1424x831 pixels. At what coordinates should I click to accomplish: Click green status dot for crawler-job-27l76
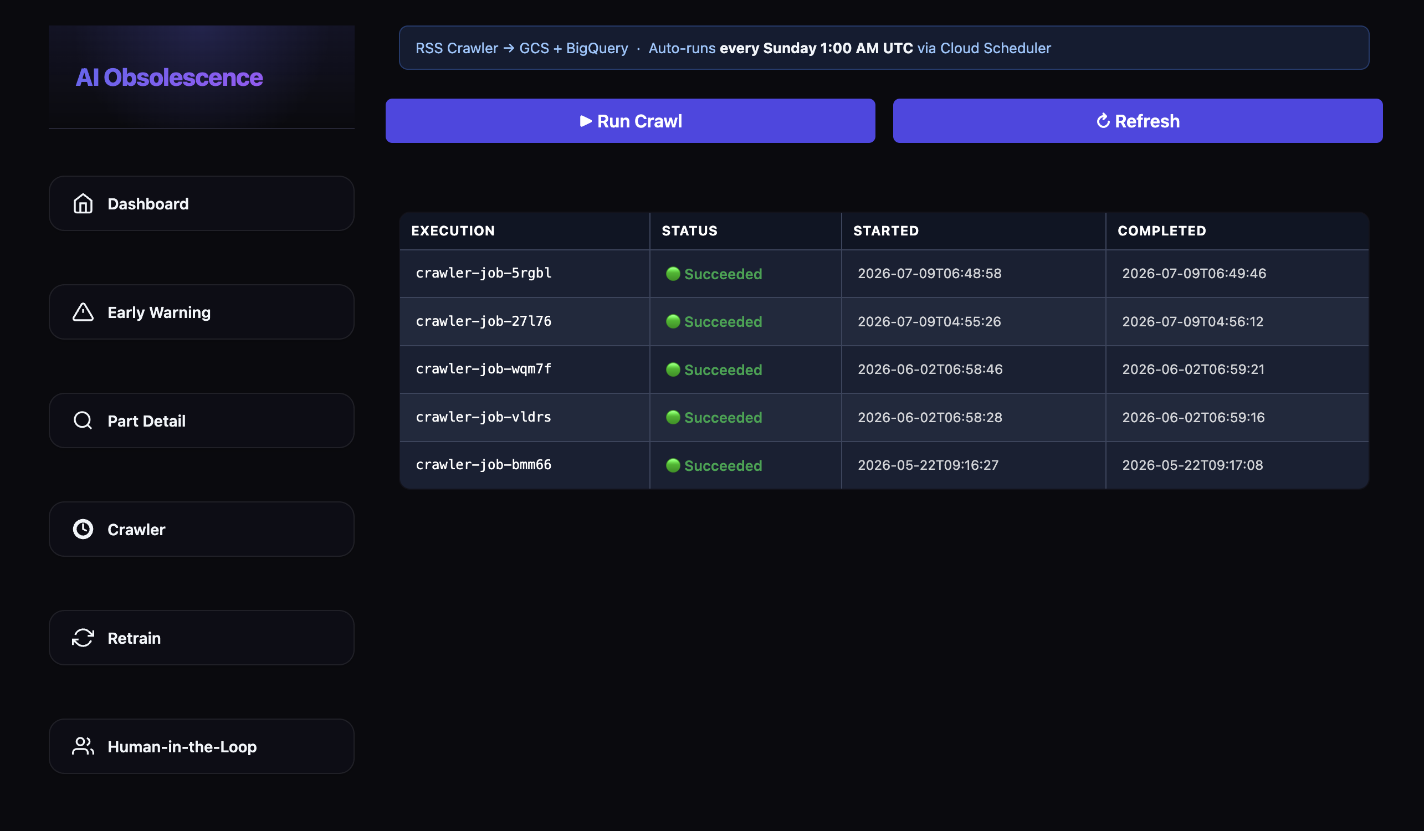pyautogui.click(x=673, y=321)
